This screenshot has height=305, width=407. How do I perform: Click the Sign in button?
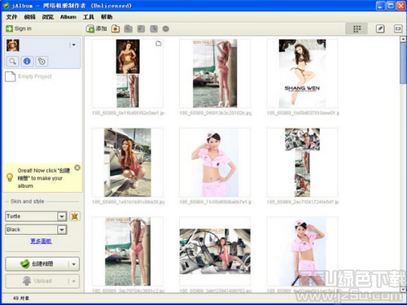pos(19,28)
